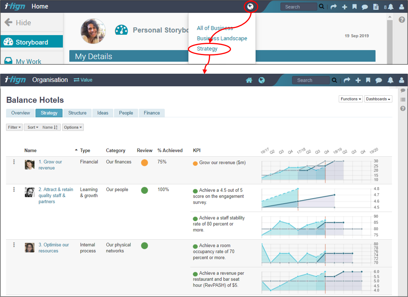The width and height of the screenshot is (408, 297).
Task: Click the Home house icon in Organisation header
Action: coord(249,80)
